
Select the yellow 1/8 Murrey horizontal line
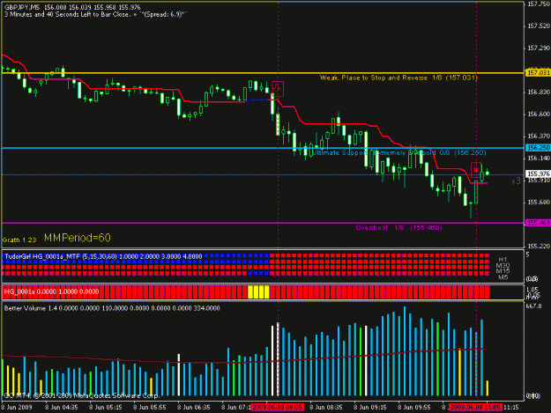pyautogui.click(x=263, y=73)
